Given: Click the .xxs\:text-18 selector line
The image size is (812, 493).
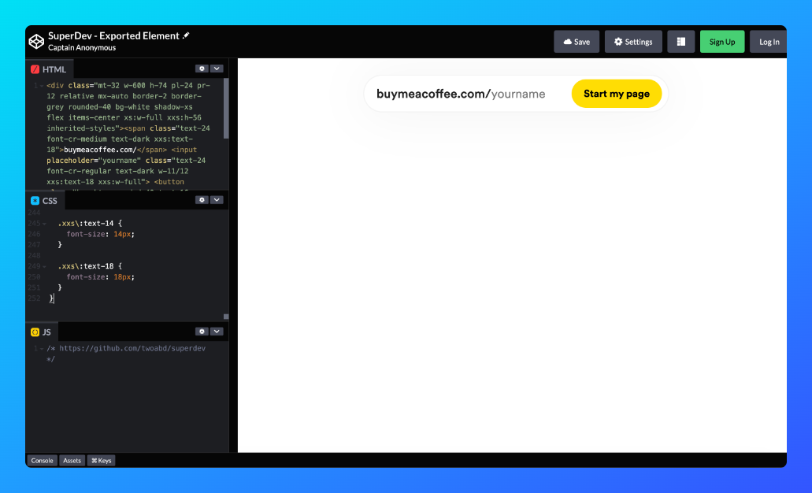Looking at the screenshot, I should coord(90,266).
